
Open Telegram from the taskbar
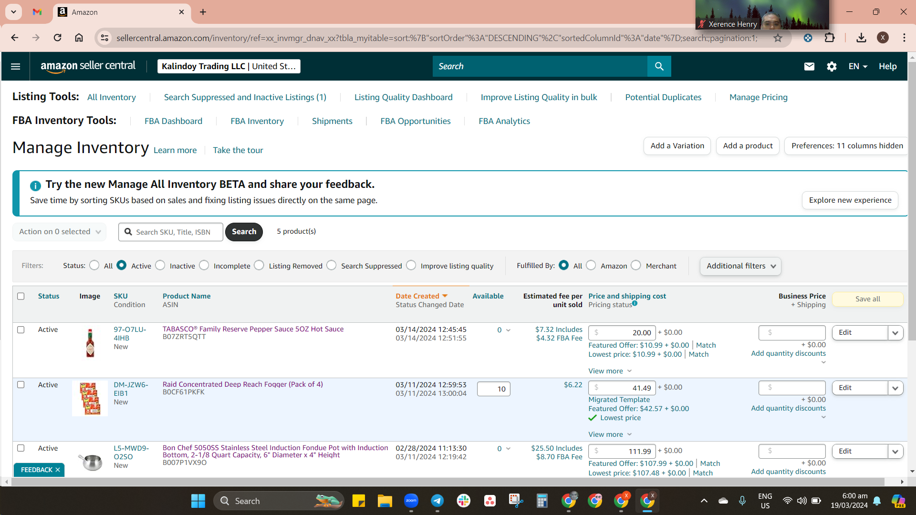(x=437, y=501)
